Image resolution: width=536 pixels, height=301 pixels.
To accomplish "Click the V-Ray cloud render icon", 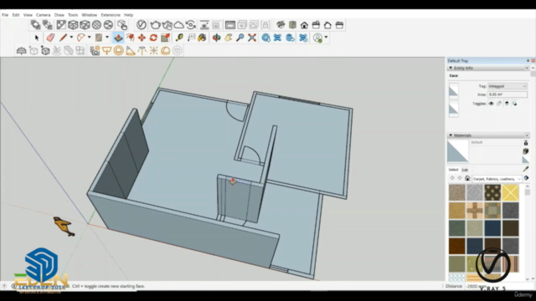I will point(178,24).
